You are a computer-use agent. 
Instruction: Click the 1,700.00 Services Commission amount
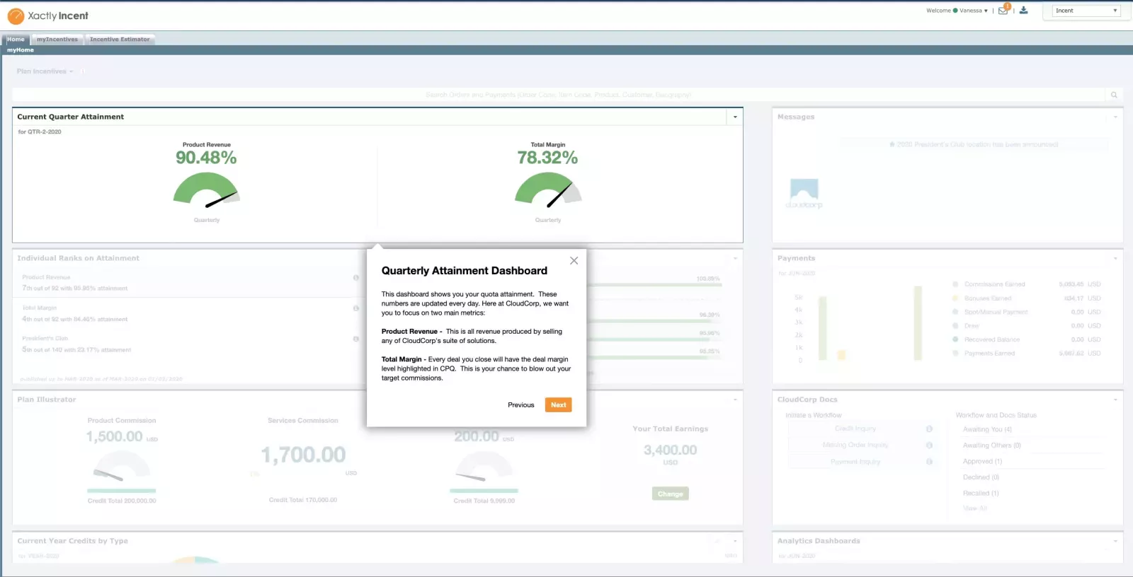coord(303,455)
